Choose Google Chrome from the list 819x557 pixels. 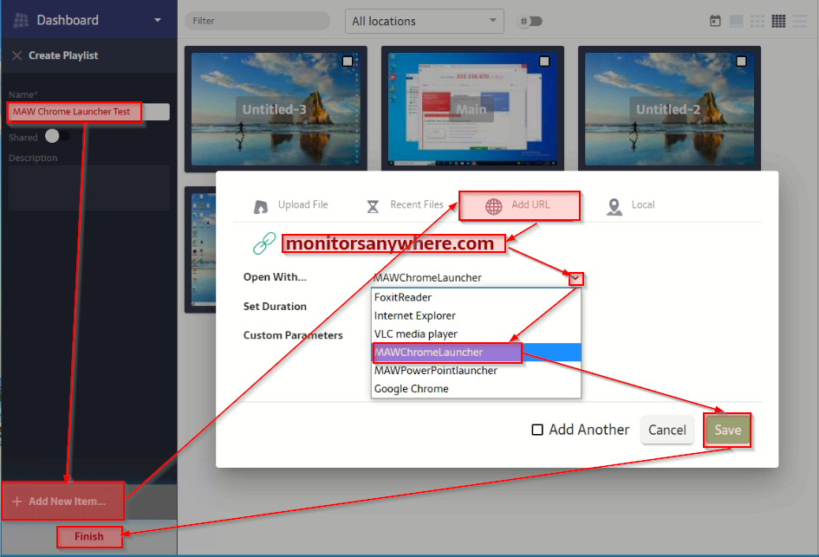pyautogui.click(x=412, y=389)
